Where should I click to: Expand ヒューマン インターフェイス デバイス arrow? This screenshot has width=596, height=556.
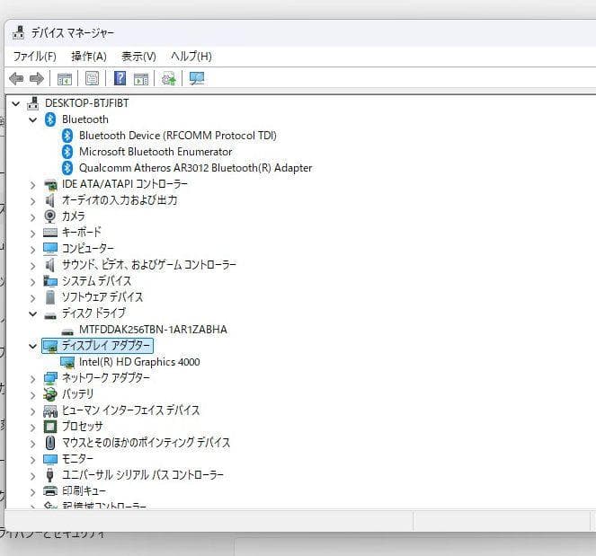(33, 411)
